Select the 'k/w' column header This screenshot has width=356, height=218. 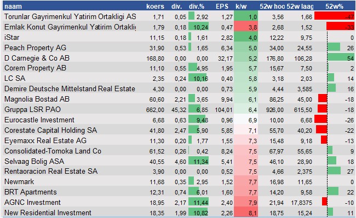tap(241, 7)
